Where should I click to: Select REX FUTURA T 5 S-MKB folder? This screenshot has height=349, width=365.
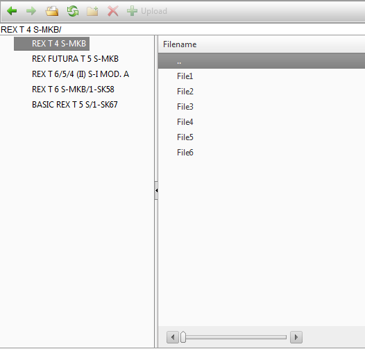coord(75,59)
